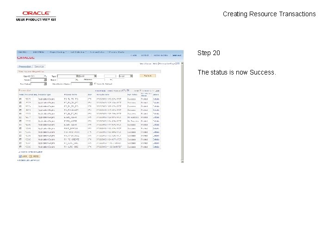This screenshot has height=250, width=333.
Task: Open the Cost Collection breadcrumb menu
Action: (x=78, y=52)
